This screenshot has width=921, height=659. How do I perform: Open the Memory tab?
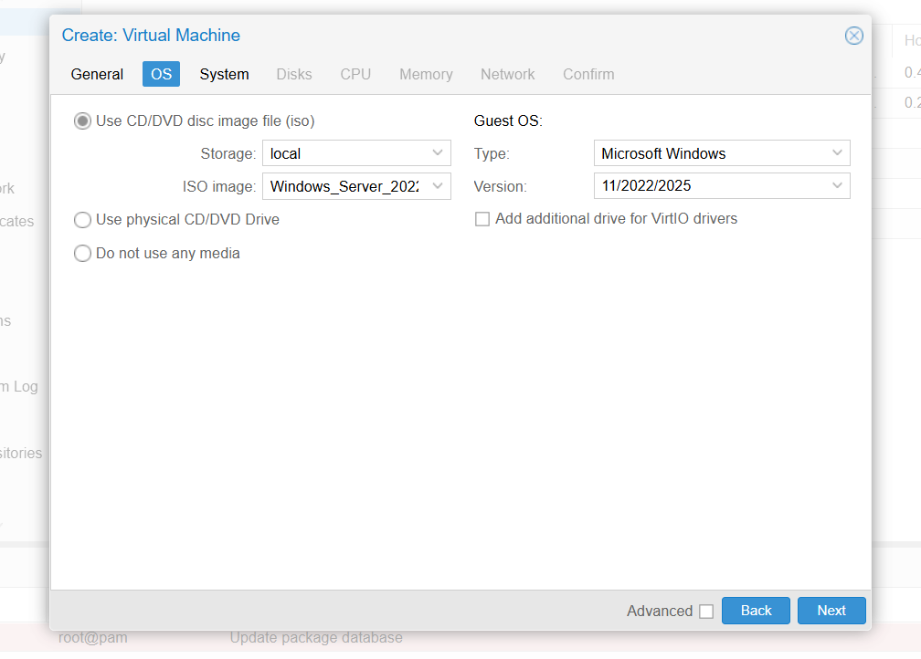click(x=426, y=74)
